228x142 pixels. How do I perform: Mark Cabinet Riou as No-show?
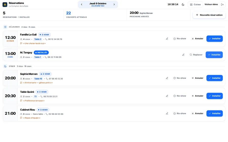(x=180, y=113)
